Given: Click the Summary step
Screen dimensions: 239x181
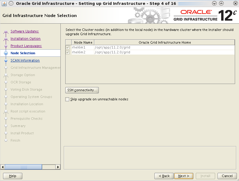Looking at the screenshot, I should [x=18, y=126].
